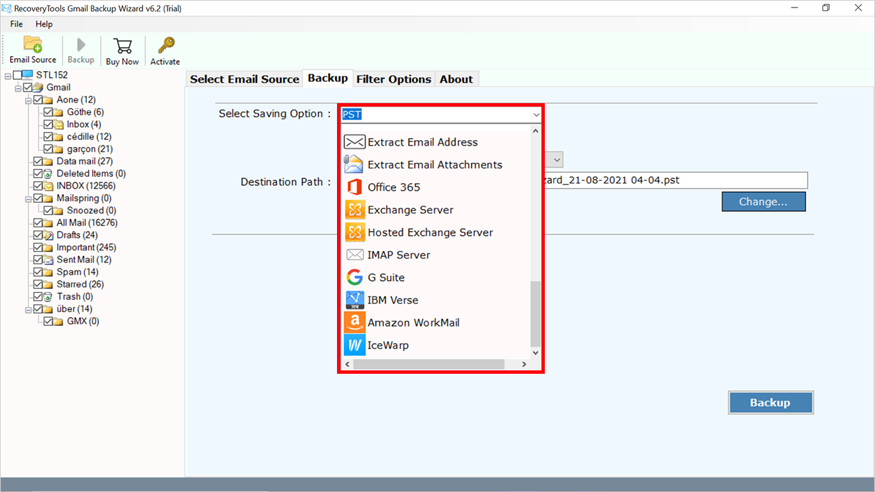The width and height of the screenshot is (875, 492).
Task: Select Hosted Exchange Server option text
Action: coord(430,232)
